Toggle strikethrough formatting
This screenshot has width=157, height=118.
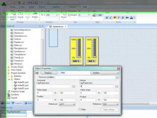(127, 17)
